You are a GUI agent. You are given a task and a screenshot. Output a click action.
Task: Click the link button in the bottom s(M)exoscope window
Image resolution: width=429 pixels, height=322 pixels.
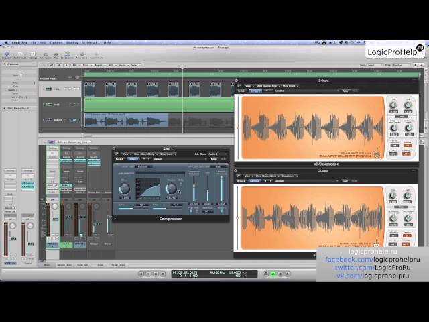point(239,176)
